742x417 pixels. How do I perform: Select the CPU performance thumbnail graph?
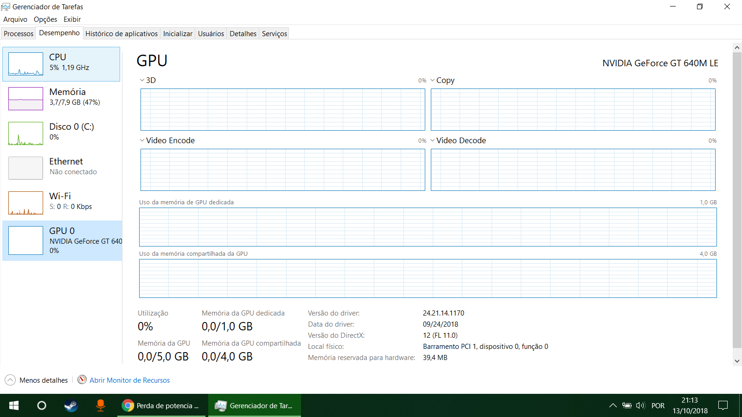pyautogui.click(x=26, y=64)
